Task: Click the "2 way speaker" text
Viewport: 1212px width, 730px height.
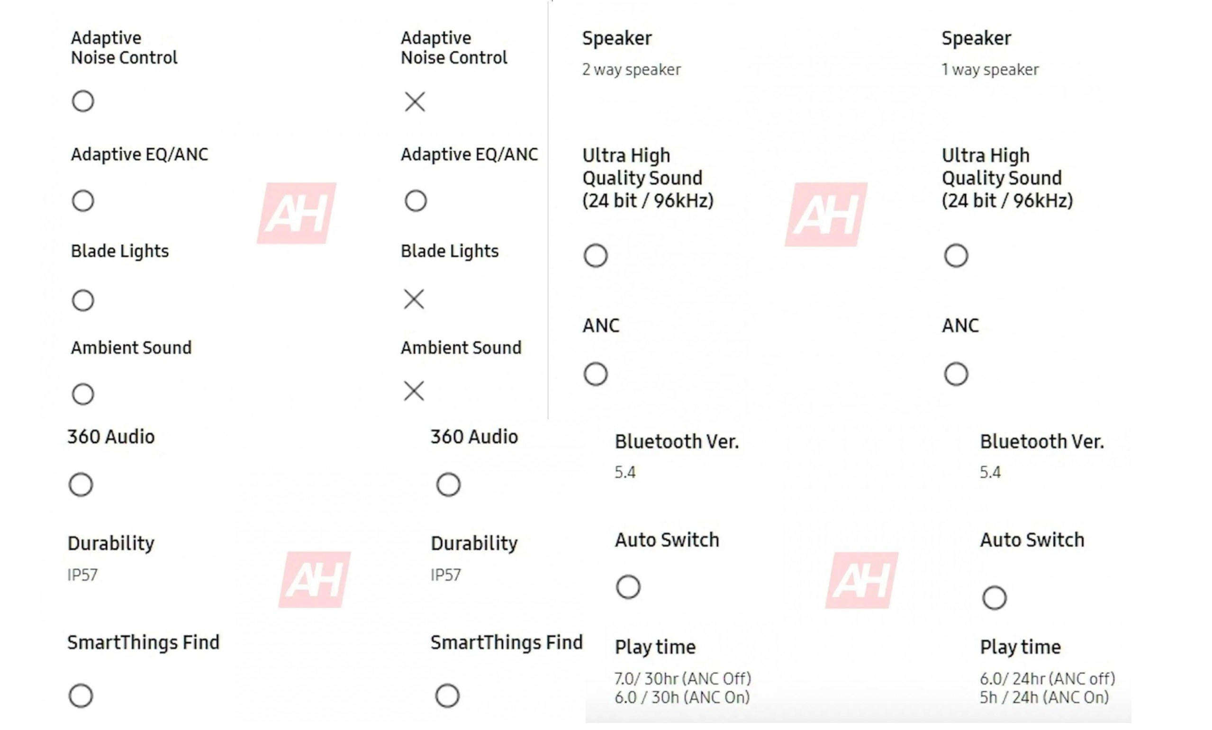Action: click(x=631, y=70)
